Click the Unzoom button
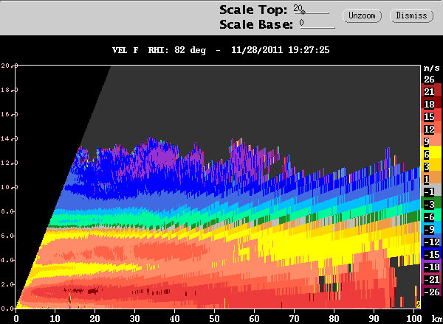The image size is (443, 324). (362, 15)
